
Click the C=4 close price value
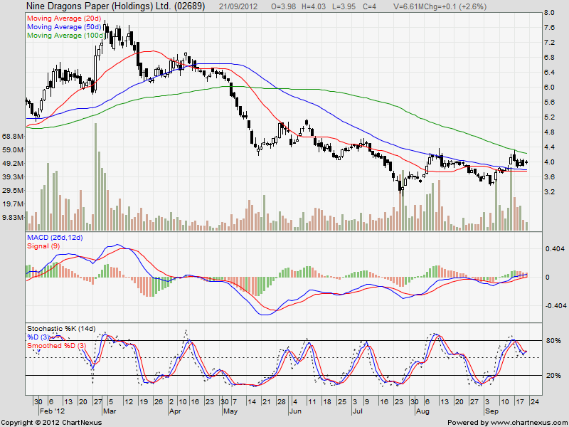point(369,6)
